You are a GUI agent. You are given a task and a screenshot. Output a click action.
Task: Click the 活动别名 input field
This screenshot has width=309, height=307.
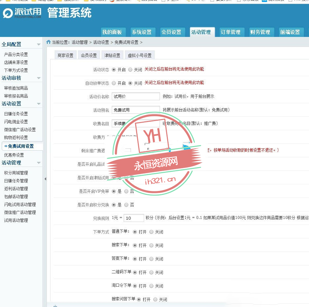(136, 110)
